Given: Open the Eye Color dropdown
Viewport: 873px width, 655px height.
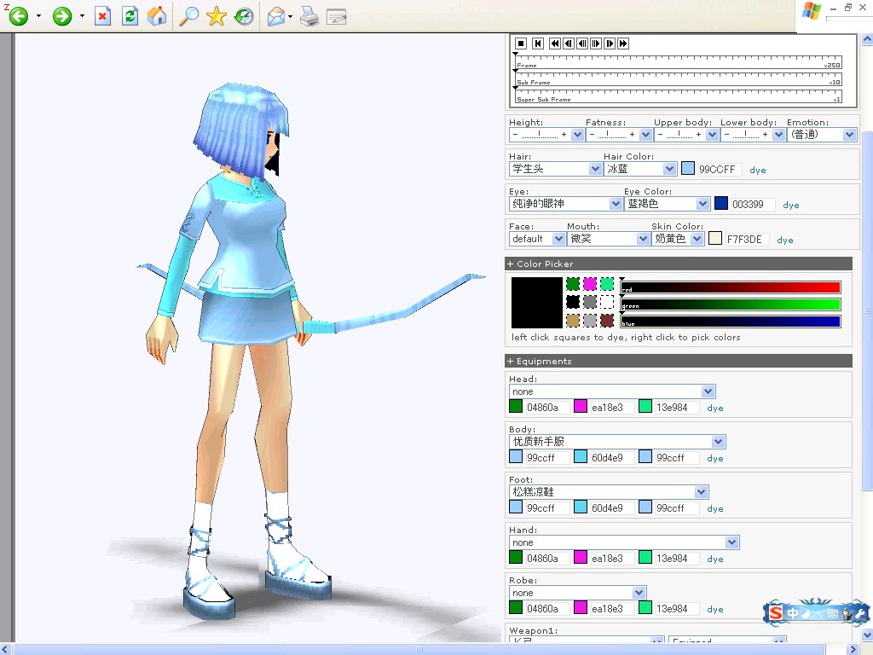Looking at the screenshot, I should [667, 204].
